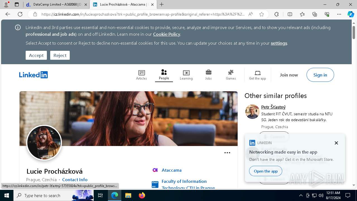Open Petr Šťastný's profile link
This screenshot has width=357, height=201.
[x=273, y=107]
